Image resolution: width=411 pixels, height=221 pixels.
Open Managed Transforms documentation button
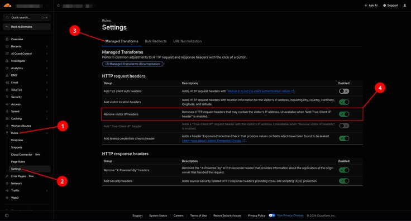[133, 64]
